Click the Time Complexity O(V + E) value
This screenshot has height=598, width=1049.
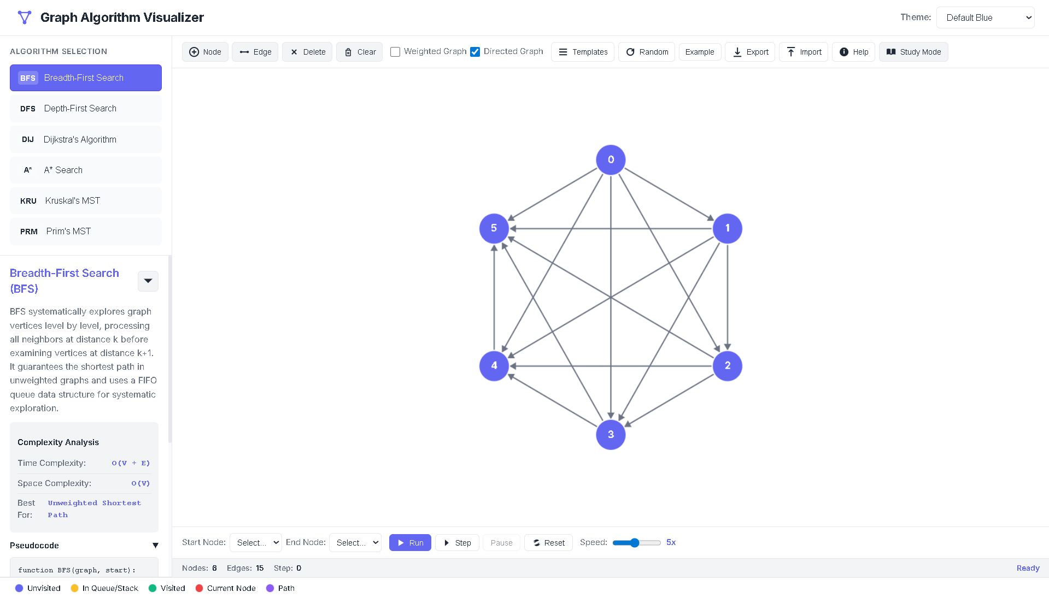point(131,463)
